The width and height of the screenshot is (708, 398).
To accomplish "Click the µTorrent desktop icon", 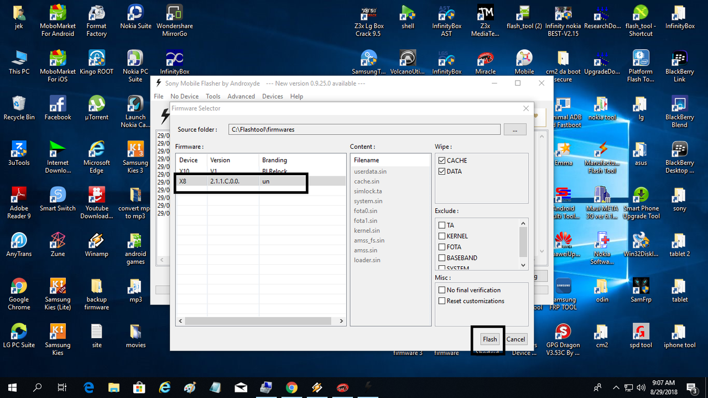I will (96, 108).
